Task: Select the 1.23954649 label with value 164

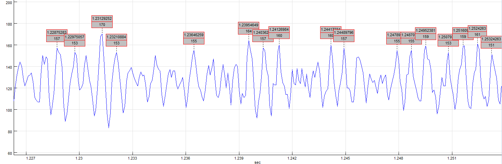Action: (x=249, y=28)
